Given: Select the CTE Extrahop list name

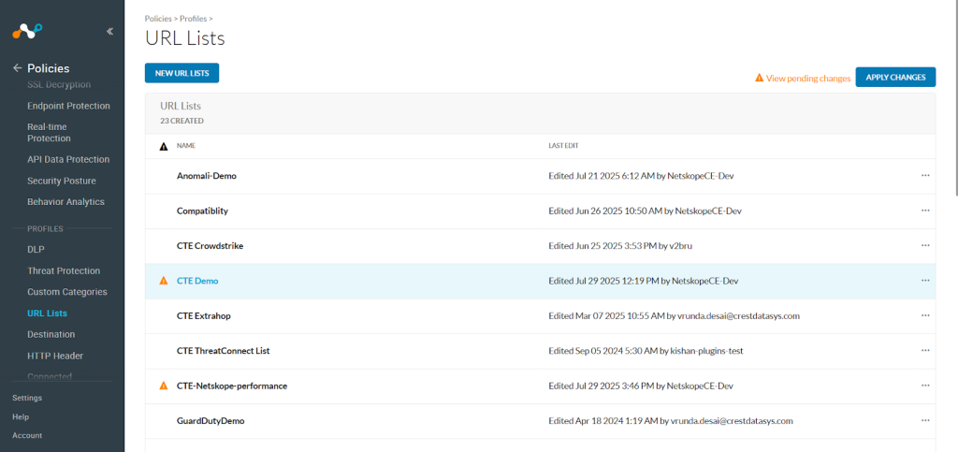Looking at the screenshot, I should coord(203,315).
